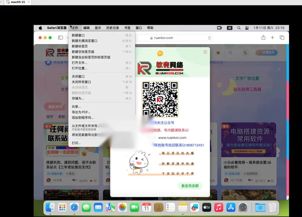The image size is (302, 217).
Task: Open Control Center in menu bar
Action: coord(247,28)
